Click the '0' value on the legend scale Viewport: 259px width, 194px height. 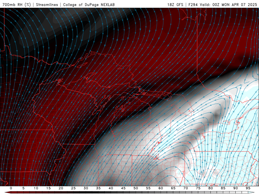pos(11,188)
